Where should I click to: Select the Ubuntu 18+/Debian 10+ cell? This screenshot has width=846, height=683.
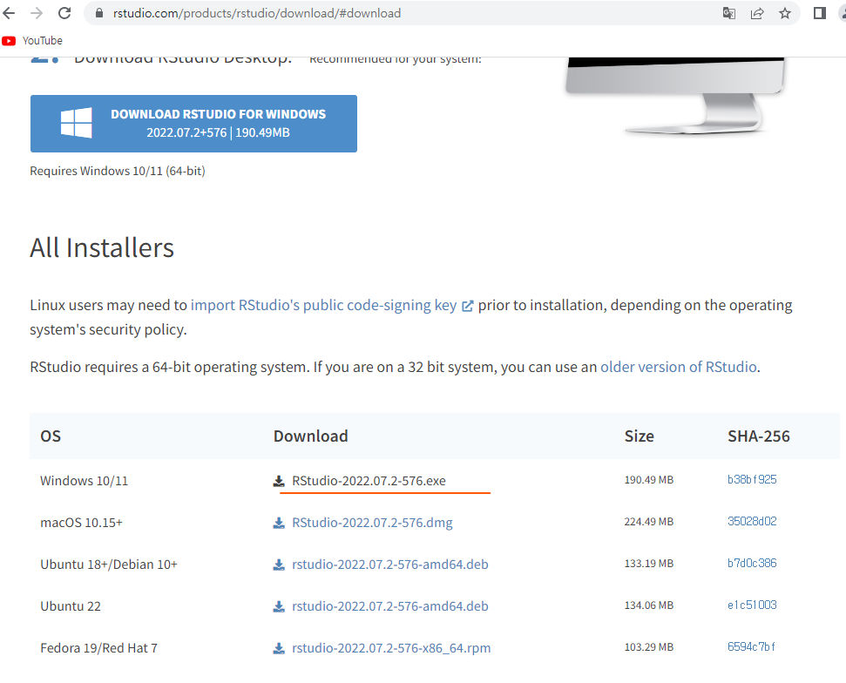coord(109,565)
